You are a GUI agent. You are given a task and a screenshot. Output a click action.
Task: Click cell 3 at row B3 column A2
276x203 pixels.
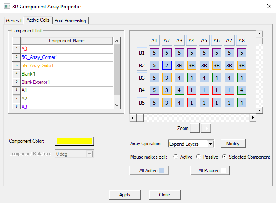pyautogui.click(x=167, y=78)
